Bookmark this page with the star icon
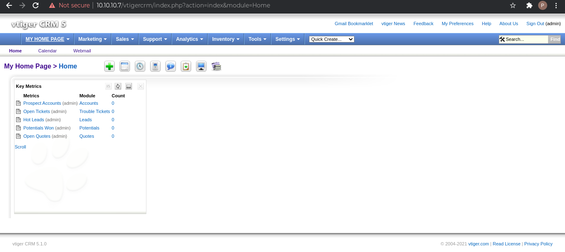 coord(513,5)
